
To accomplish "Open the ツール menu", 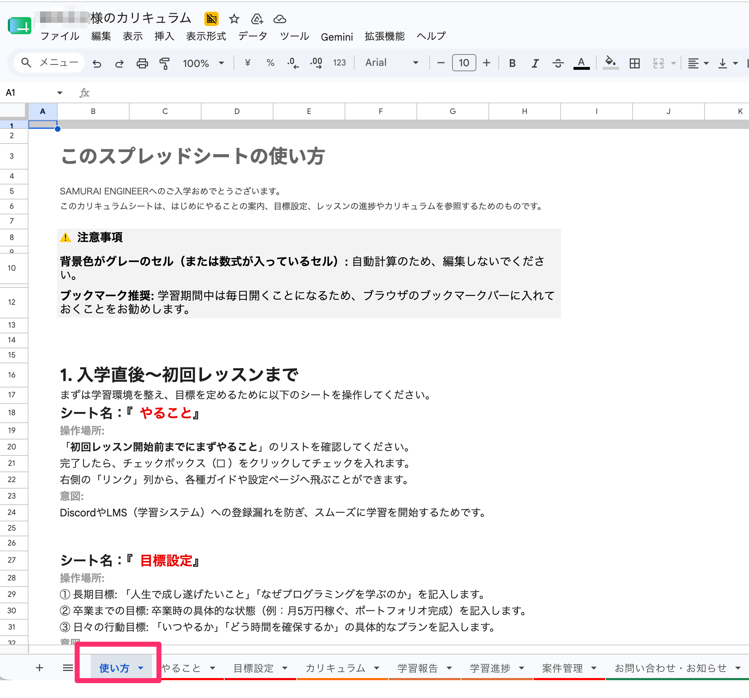I will click(294, 36).
